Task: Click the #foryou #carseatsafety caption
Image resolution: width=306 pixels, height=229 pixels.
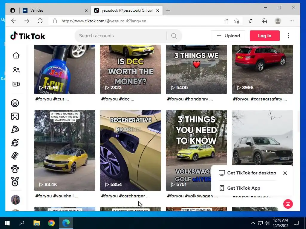Action: coord(260,99)
